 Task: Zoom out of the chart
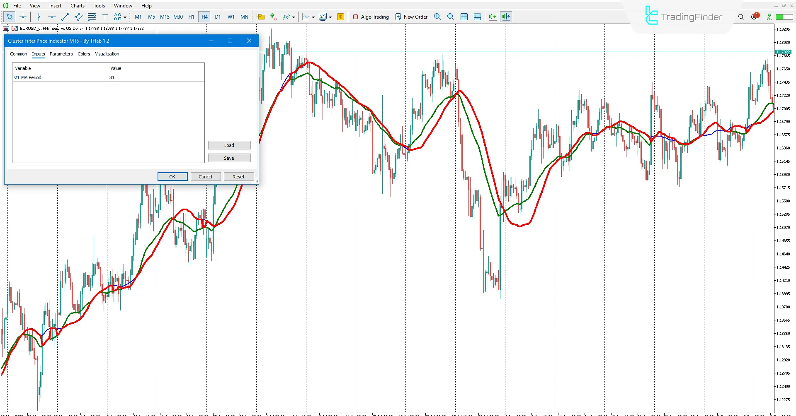(451, 17)
